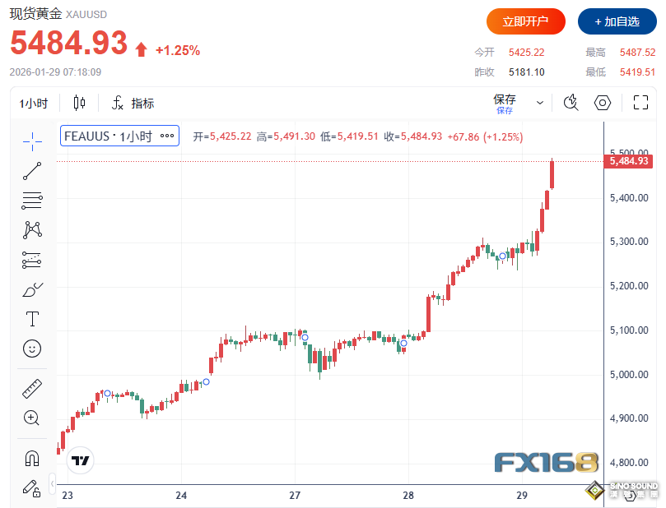
Task: Pick the brush drawing tool
Action: point(32,289)
